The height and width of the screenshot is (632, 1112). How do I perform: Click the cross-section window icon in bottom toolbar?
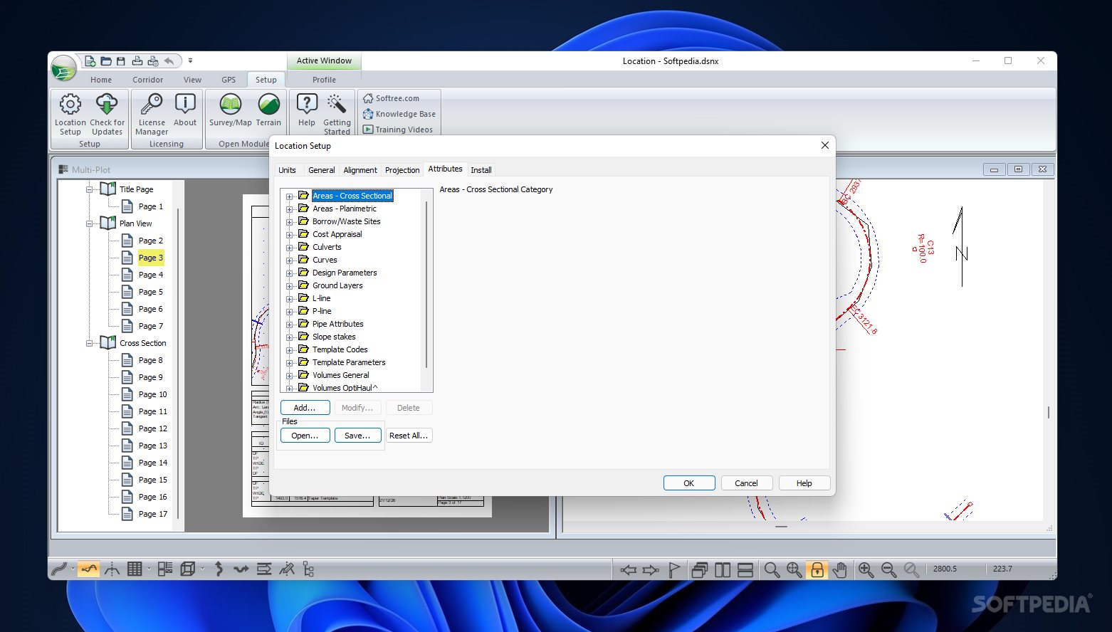click(112, 569)
